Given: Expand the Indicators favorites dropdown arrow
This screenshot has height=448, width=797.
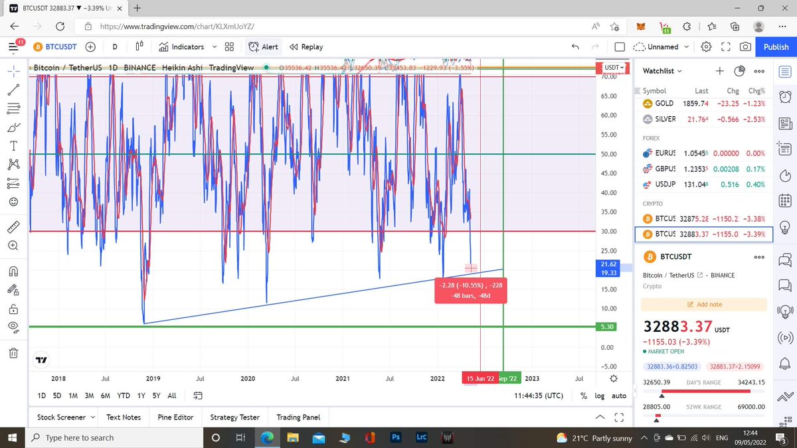Looking at the screenshot, I should coord(213,47).
